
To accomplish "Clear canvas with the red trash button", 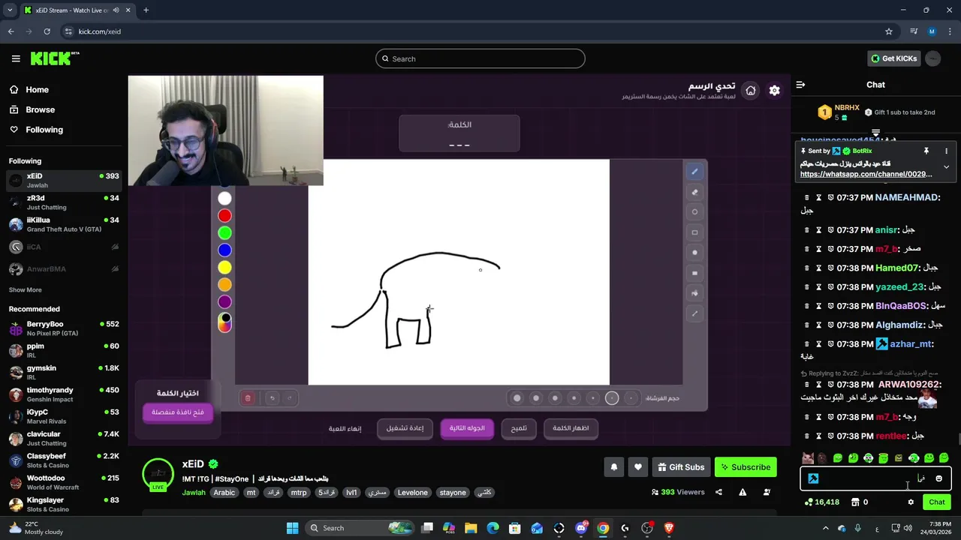I will (x=248, y=398).
